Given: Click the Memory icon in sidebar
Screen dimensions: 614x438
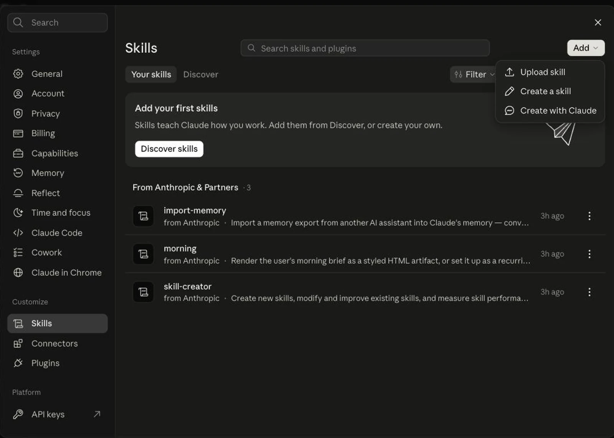Looking at the screenshot, I should point(18,173).
